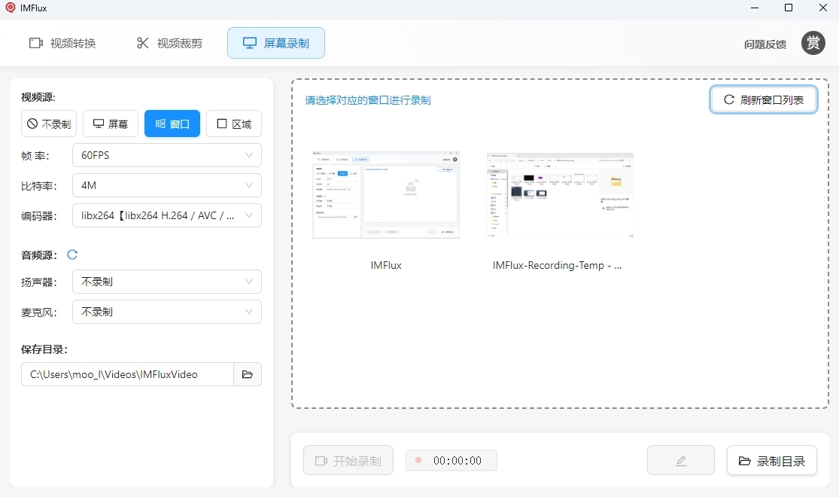Click the 音频源 section label
The width and height of the screenshot is (839, 497).
(x=39, y=255)
